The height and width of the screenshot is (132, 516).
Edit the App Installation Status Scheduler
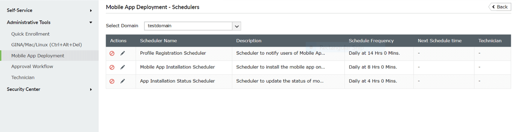click(122, 81)
